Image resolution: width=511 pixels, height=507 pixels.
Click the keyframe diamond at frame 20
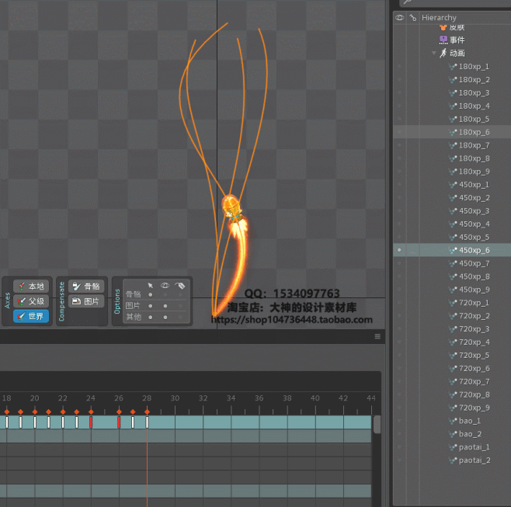pos(35,412)
